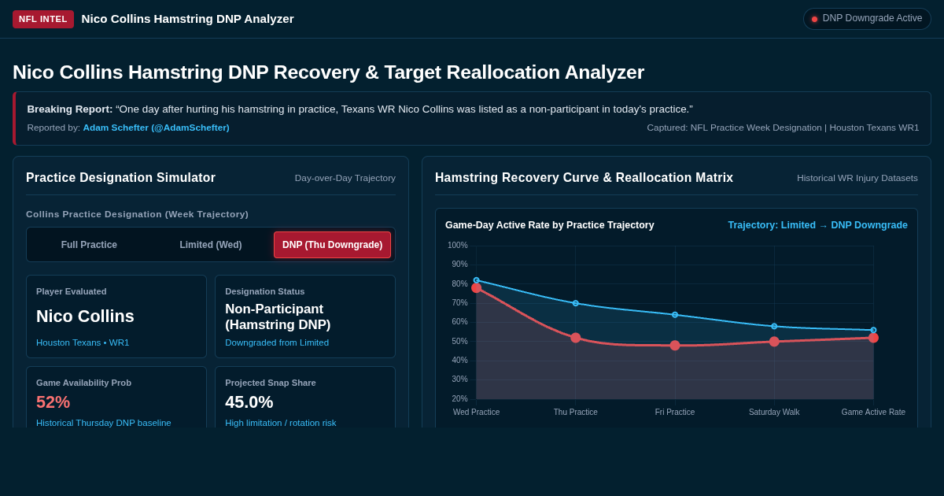Click 'Houston Texans • WR1' text
The height and width of the screenshot is (496, 944).
click(x=83, y=342)
